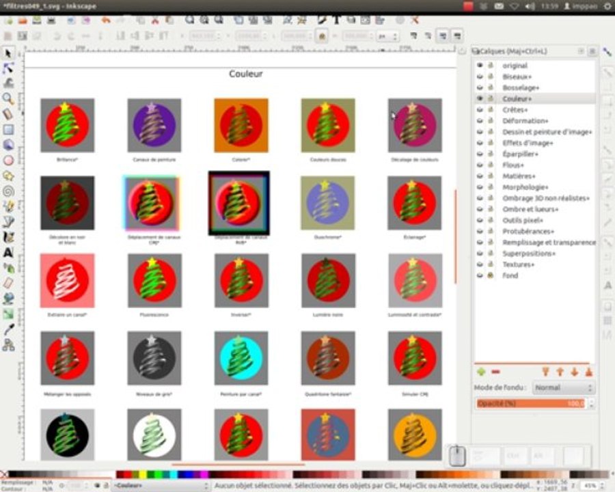This screenshot has width=615, height=492.
Task: Pick yellow swatch in color palette
Action: pyautogui.click(x=143, y=475)
